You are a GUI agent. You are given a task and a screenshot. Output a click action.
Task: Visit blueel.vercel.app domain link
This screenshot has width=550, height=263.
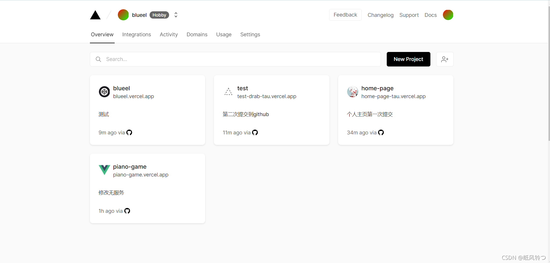[134, 96]
